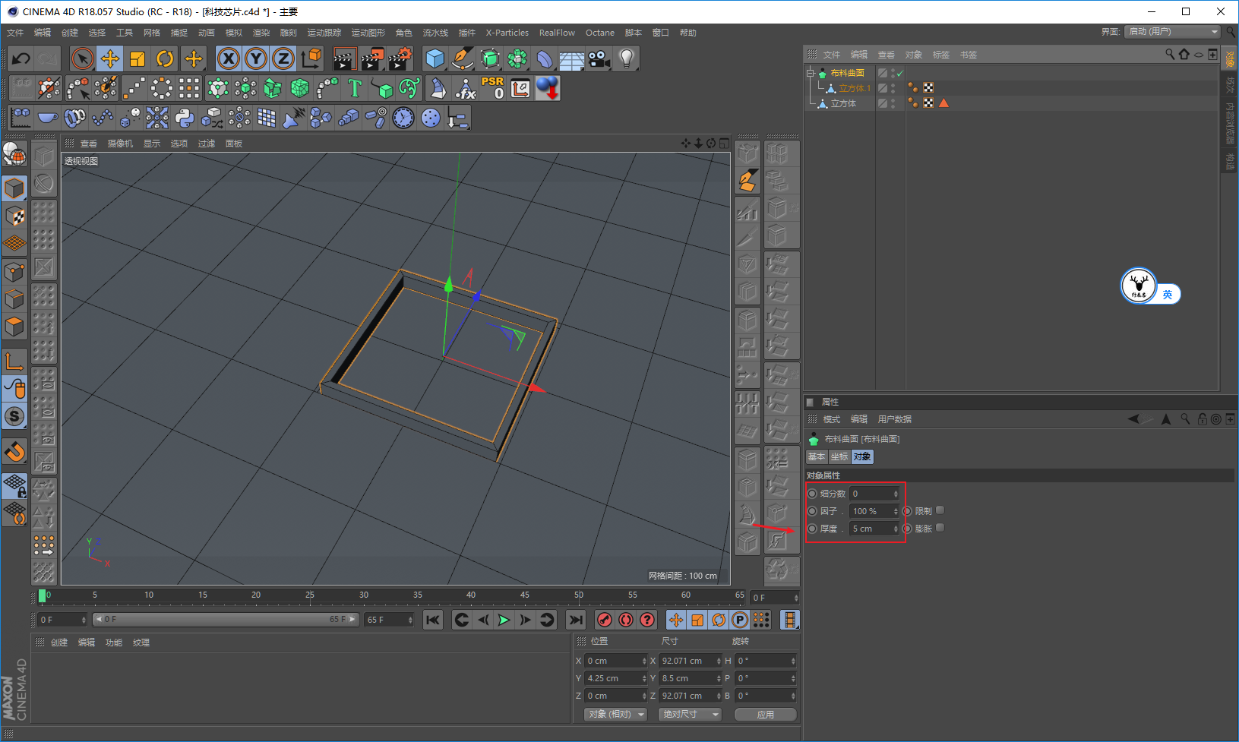Add a Cube primitive object

tap(435, 58)
